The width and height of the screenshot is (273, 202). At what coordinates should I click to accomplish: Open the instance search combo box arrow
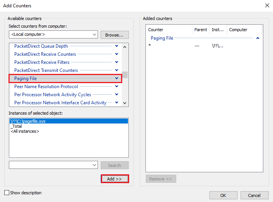click(94, 165)
